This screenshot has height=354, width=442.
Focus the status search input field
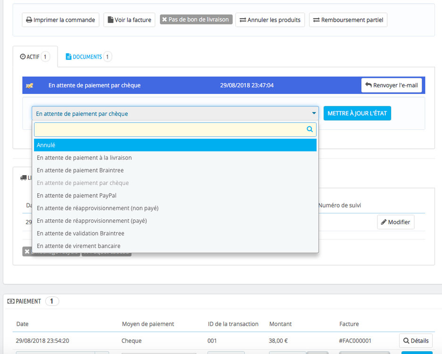coord(175,129)
